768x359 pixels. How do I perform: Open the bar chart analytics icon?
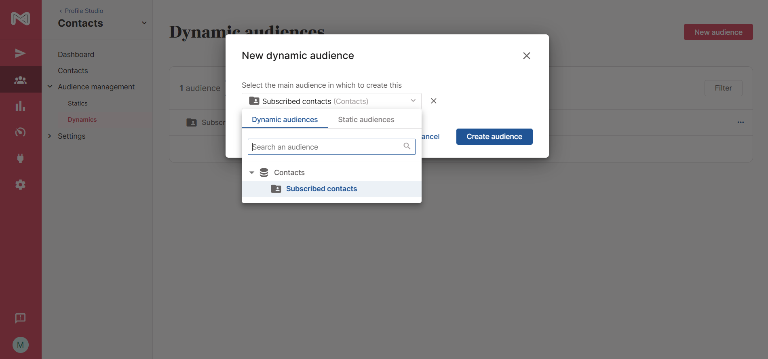20,106
